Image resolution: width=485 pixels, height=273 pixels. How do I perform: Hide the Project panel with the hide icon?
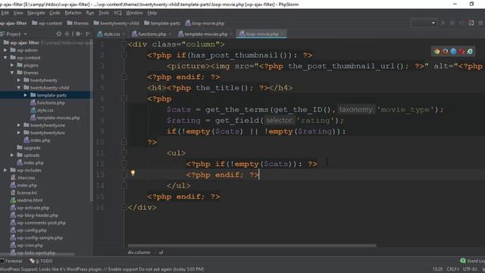tap(88, 34)
